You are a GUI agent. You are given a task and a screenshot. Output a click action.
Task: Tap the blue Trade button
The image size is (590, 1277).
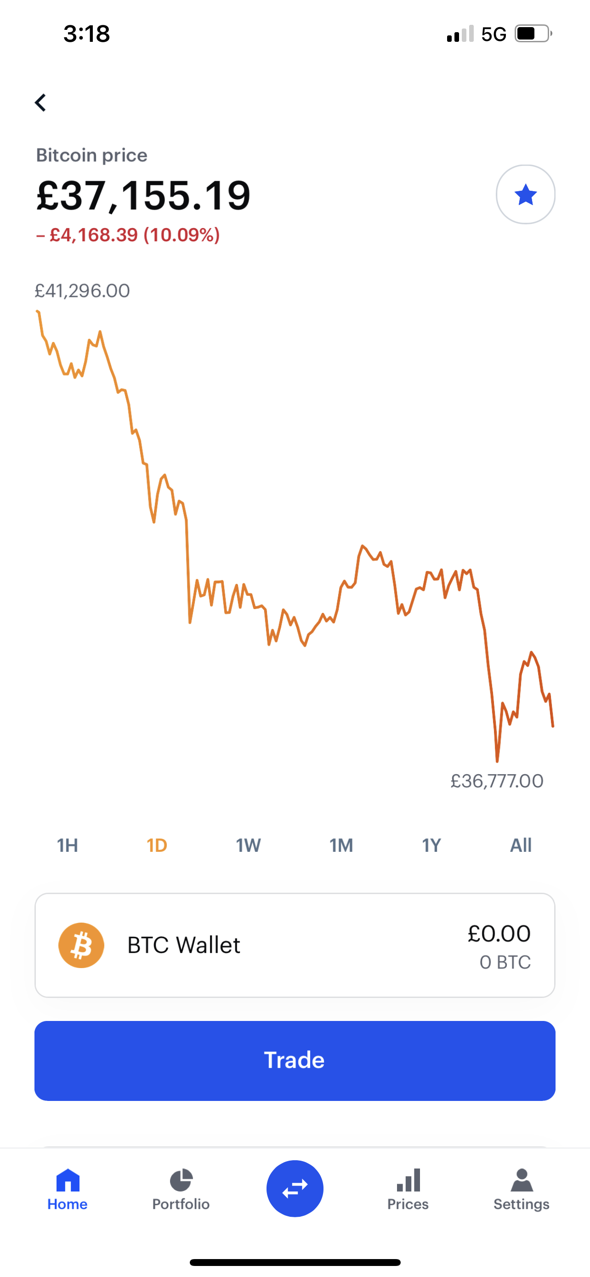pyautogui.click(x=295, y=1060)
